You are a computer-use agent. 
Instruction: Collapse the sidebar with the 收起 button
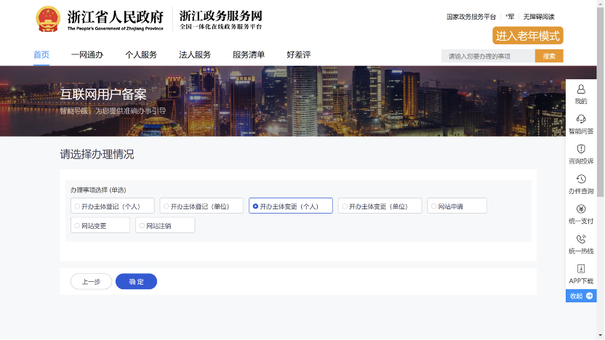(581, 296)
